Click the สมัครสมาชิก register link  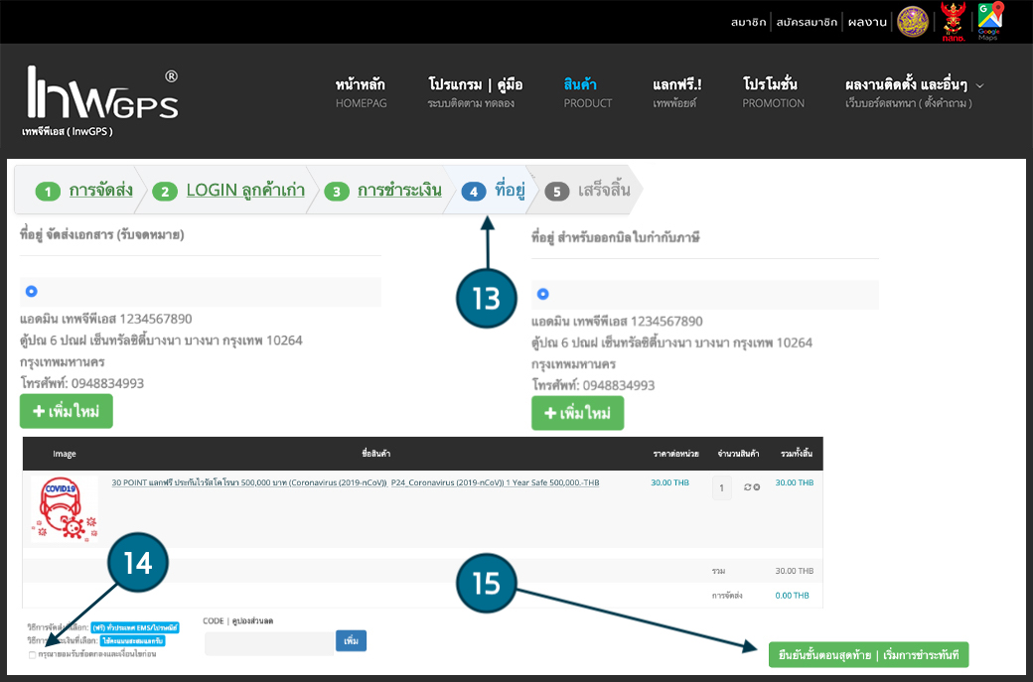[807, 21]
